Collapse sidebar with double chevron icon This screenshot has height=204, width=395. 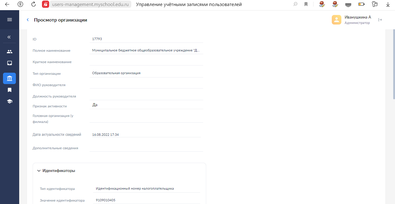point(9,37)
